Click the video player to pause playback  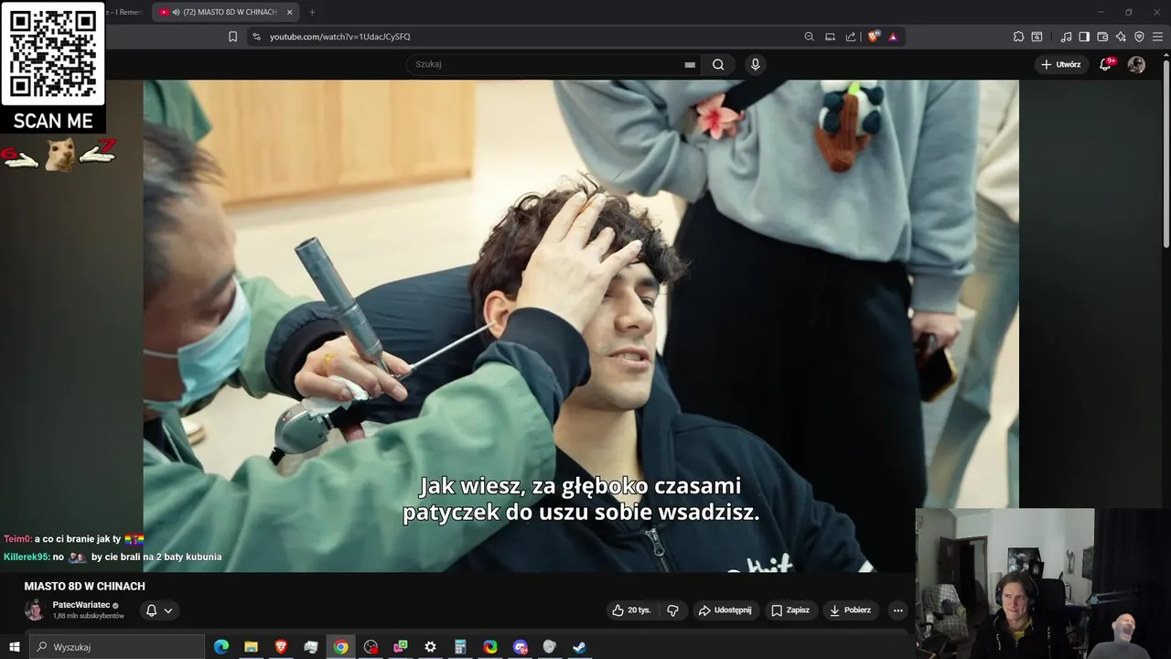(x=580, y=325)
